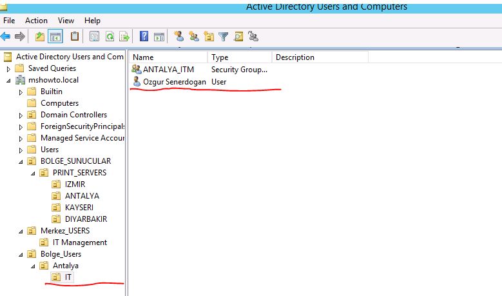Image resolution: width=502 pixels, height=296 pixels.
Task: Sort by the Description column header
Action: 320,57
